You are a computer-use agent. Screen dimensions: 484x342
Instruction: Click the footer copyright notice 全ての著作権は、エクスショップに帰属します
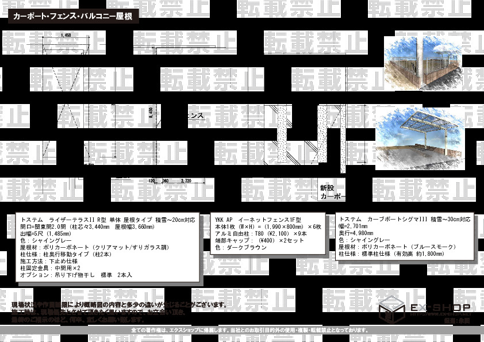[x=249, y=330]
